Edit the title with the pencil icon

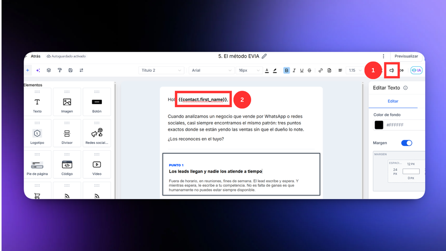(x=264, y=56)
